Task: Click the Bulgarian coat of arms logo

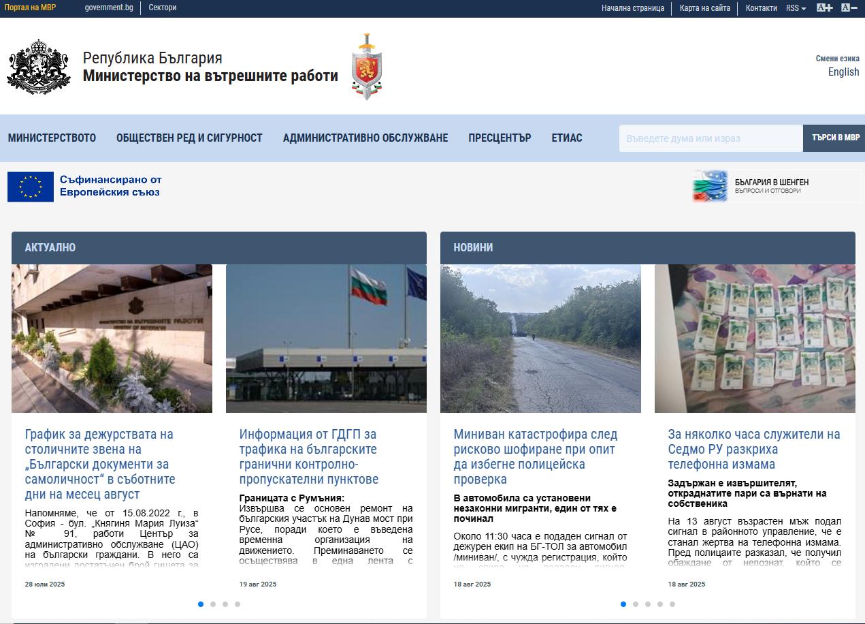Action: [x=39, y=67]
